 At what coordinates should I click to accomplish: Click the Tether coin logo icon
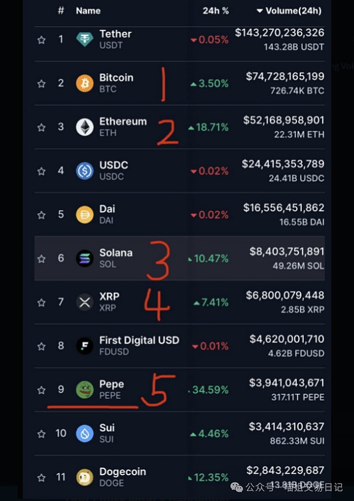coord(85,40)
